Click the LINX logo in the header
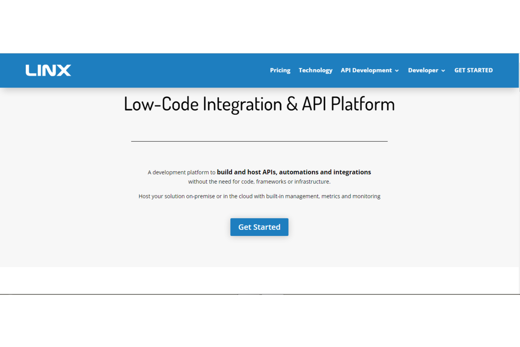520x347 pixels. coord(48,70)
